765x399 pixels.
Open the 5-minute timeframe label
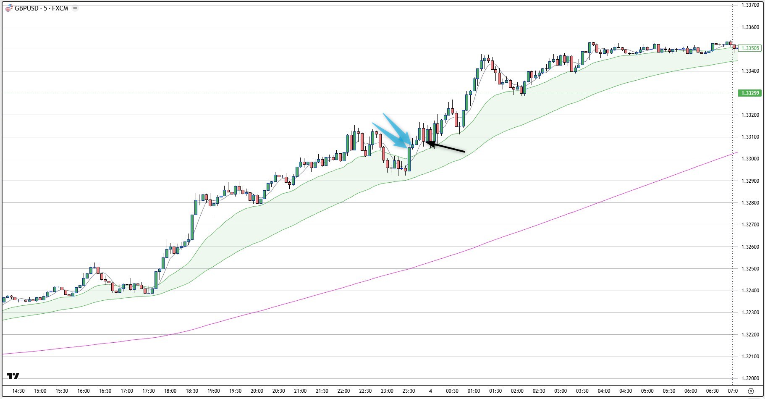pos(44,8)
